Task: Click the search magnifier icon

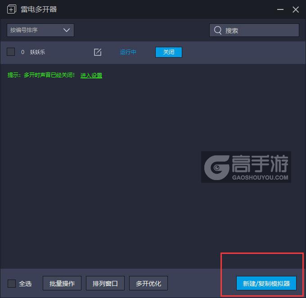Action: pyautogui.click(x=218, y=30)
